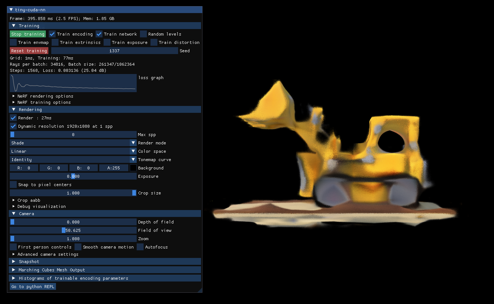Turn on Train extrinsics checkbox
This screenshot has height=304, width=494.
coord(55,42)
